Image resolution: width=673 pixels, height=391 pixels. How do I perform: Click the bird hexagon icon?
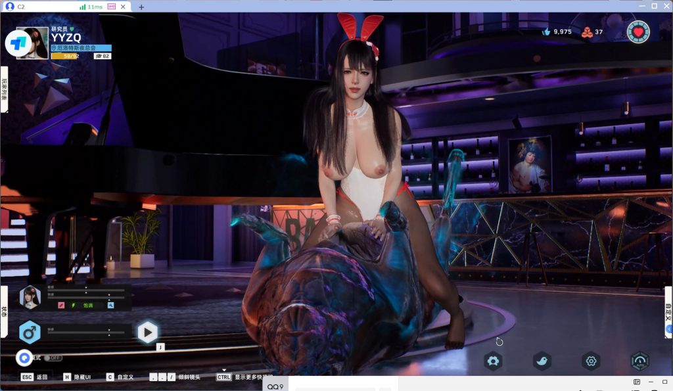[542, 361]
